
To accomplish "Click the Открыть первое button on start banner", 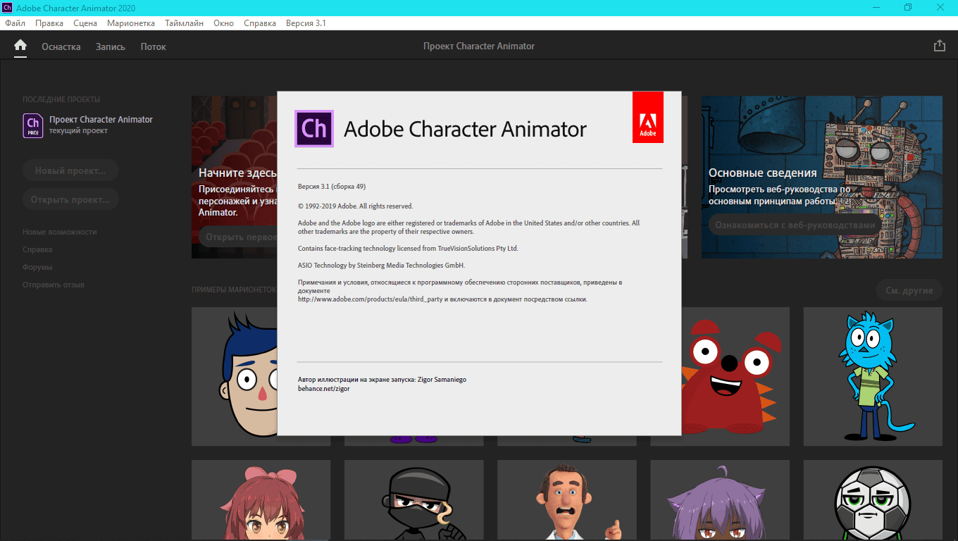I will click(x=237, y=237).
